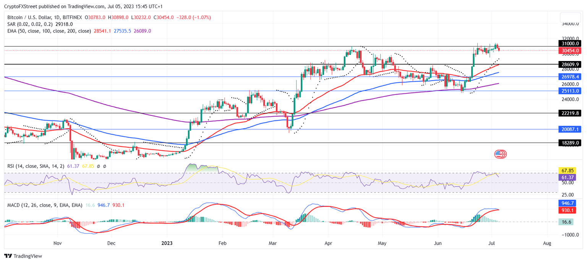
Task: Click the Jul label on the time axis
Action: pos(492,243)
